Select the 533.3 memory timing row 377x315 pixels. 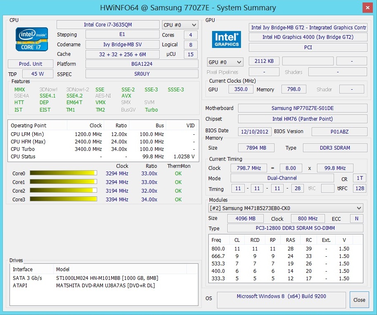pos(285,264)
